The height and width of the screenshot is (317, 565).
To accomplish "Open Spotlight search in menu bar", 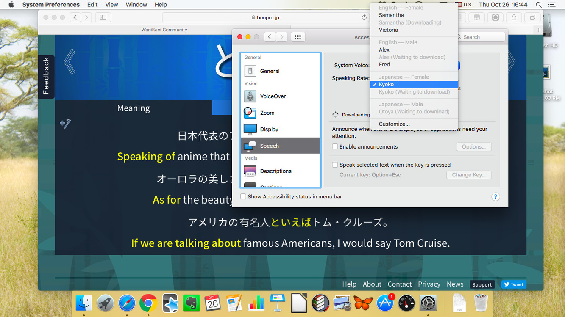I will (539, 5).
